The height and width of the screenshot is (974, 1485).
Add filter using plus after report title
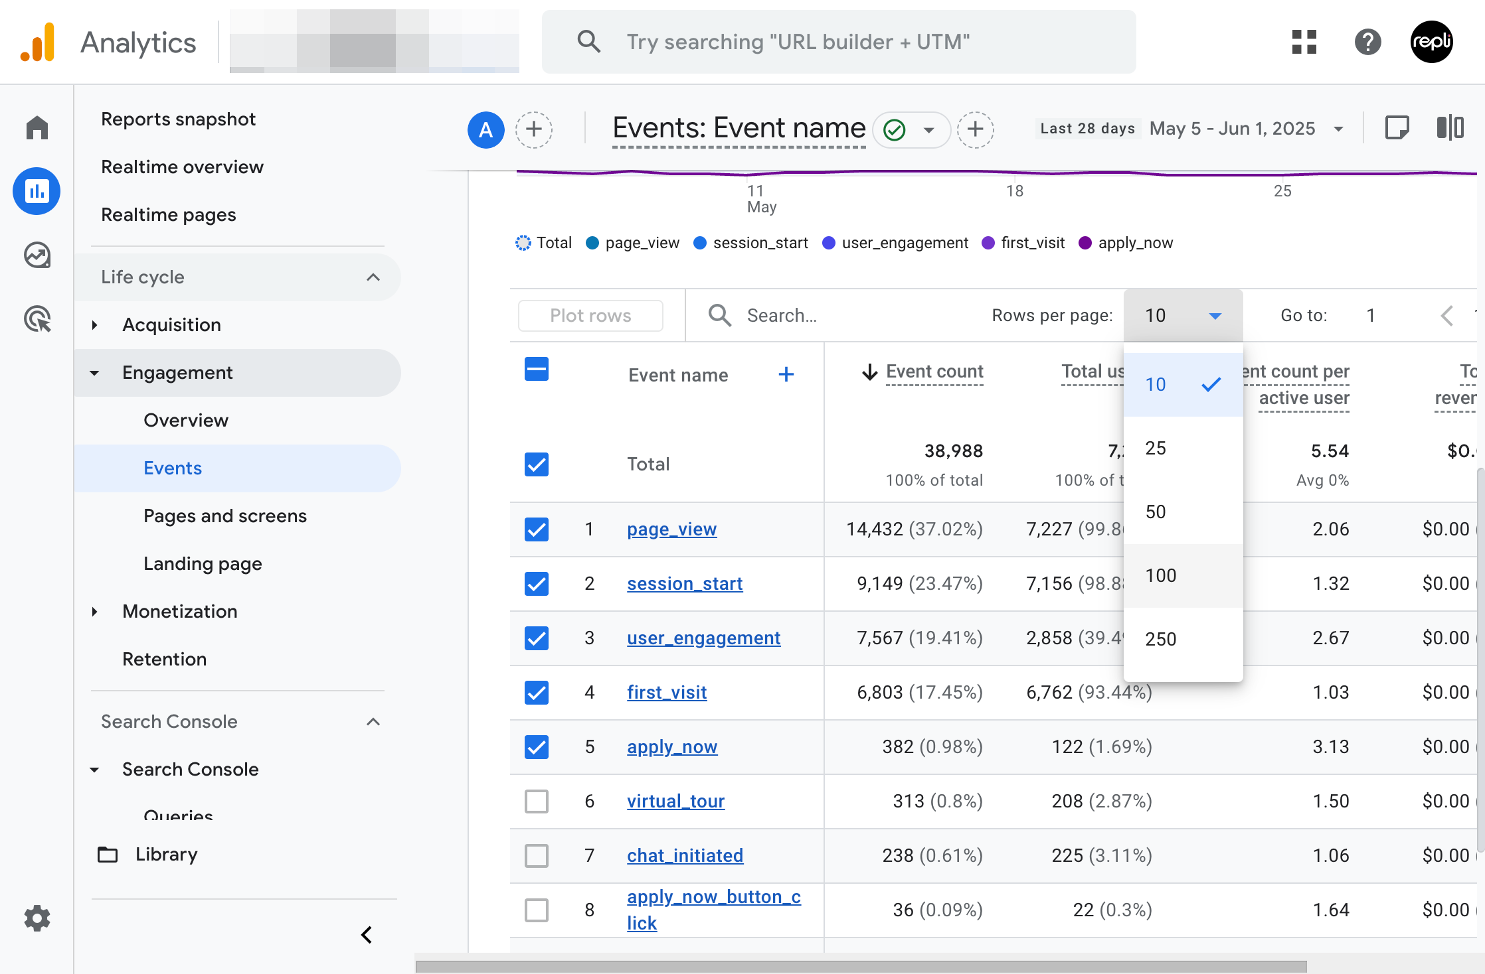point(976,129)
